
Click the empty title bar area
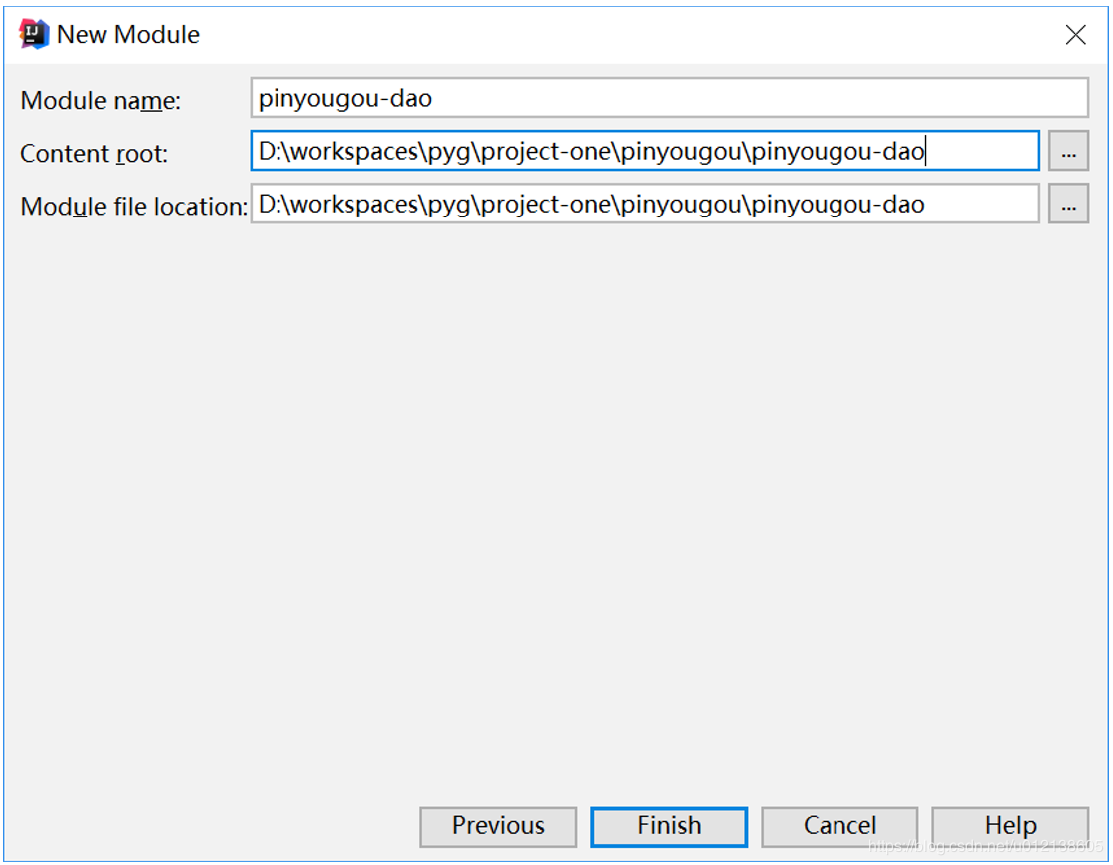pos(599,35)
